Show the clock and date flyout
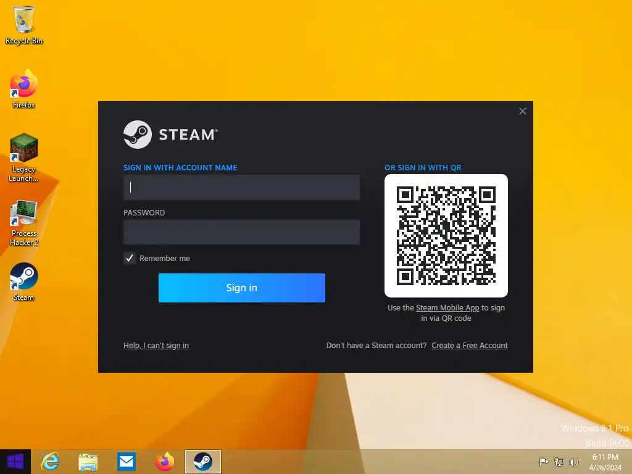Viewport: 632px width, 474px height. tap(605, 462)
